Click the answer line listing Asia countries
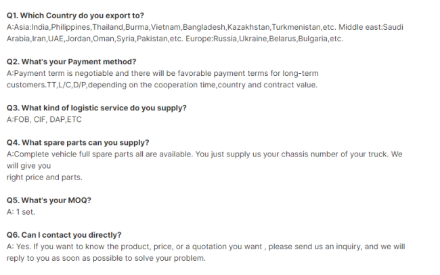Screen dimensions: 440x275 [205, 27]
